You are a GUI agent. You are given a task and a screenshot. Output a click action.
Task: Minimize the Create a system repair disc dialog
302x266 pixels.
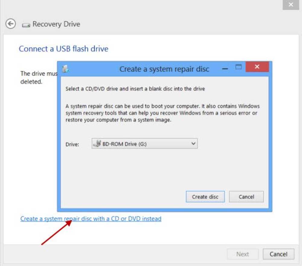click(x=225, y=68)
